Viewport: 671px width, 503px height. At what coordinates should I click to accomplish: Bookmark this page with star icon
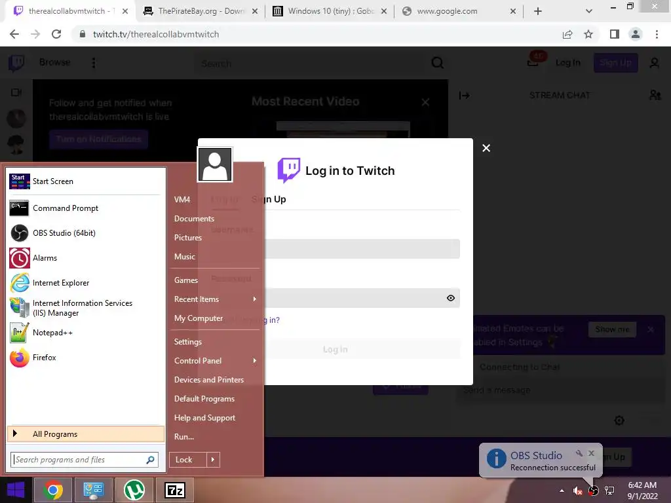tap(588, 34)
